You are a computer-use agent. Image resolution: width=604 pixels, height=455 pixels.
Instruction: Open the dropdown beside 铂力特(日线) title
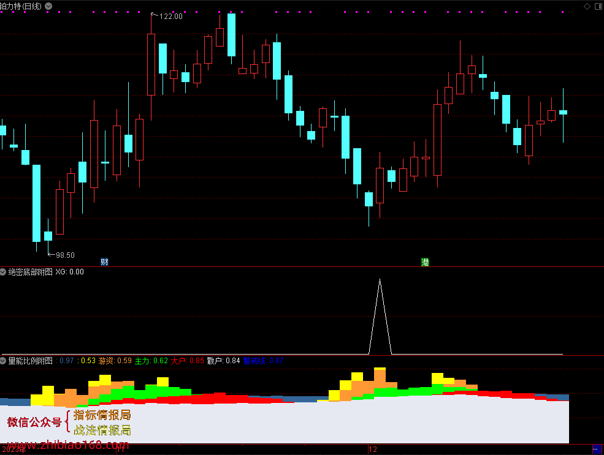[48, 6]
